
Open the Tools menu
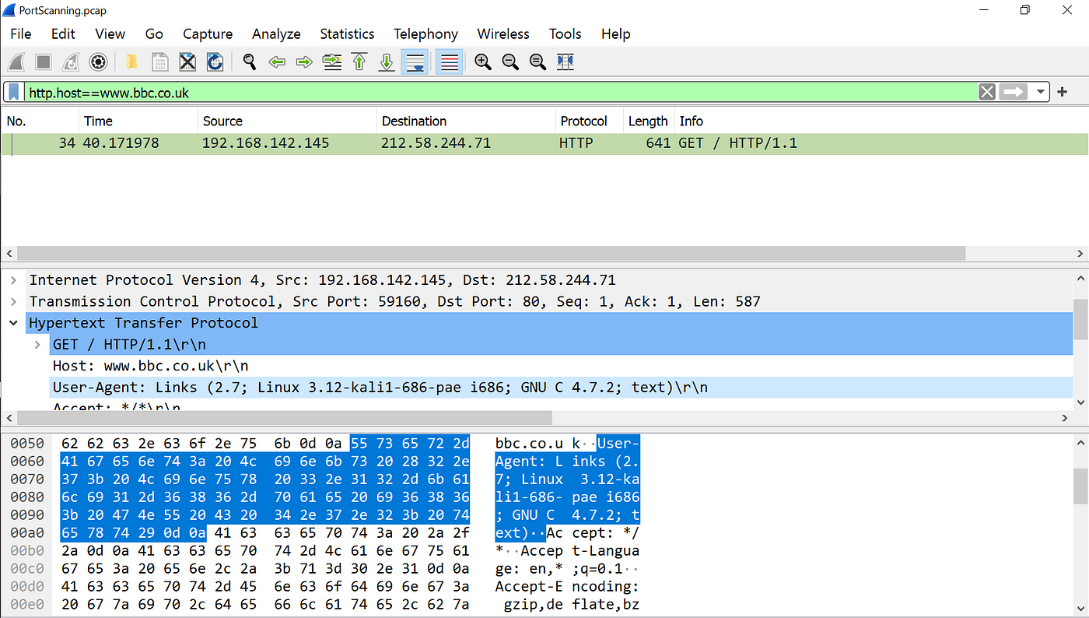tap(565, 34)
